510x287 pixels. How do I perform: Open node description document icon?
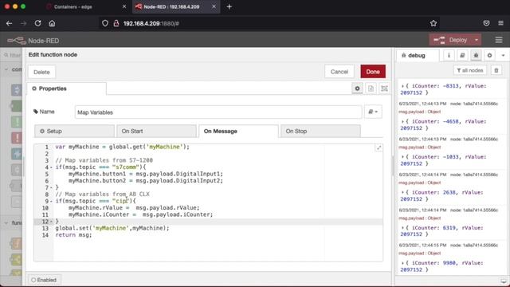[371, 88]
